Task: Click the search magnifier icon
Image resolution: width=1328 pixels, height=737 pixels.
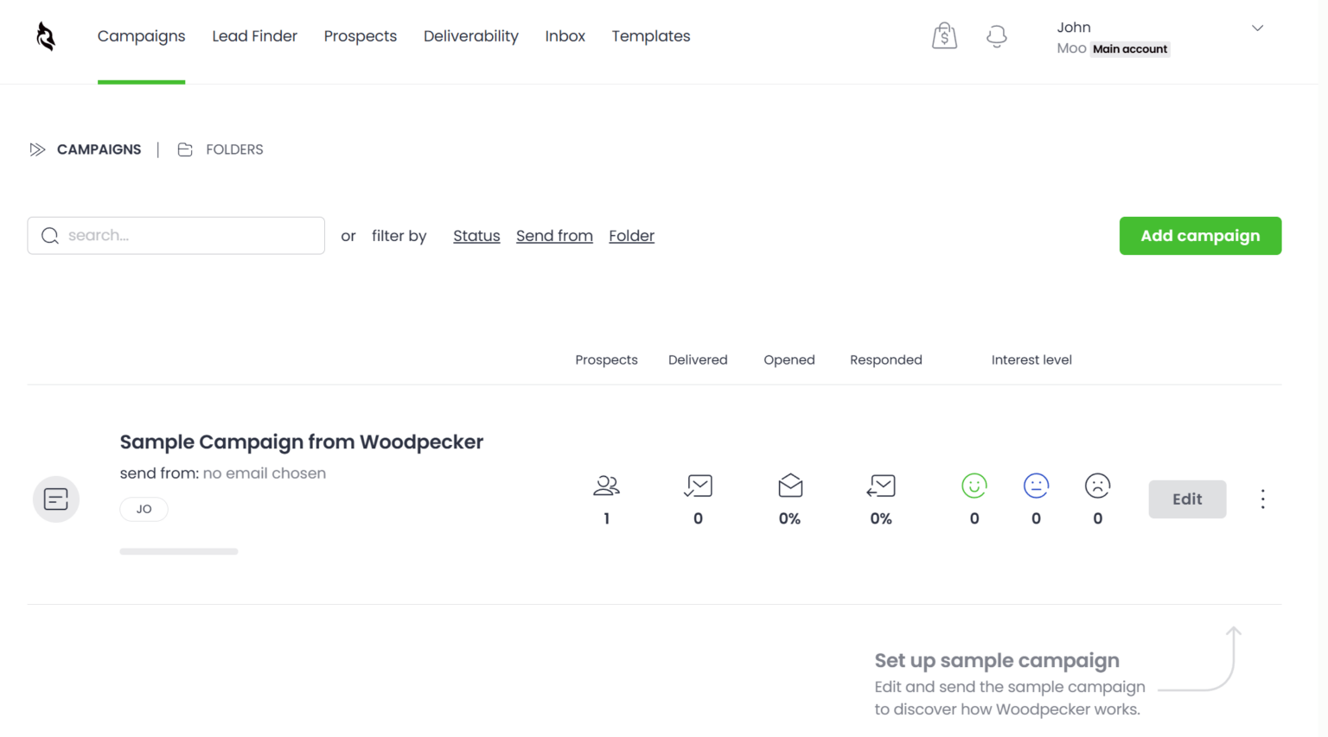Action: 50,236
